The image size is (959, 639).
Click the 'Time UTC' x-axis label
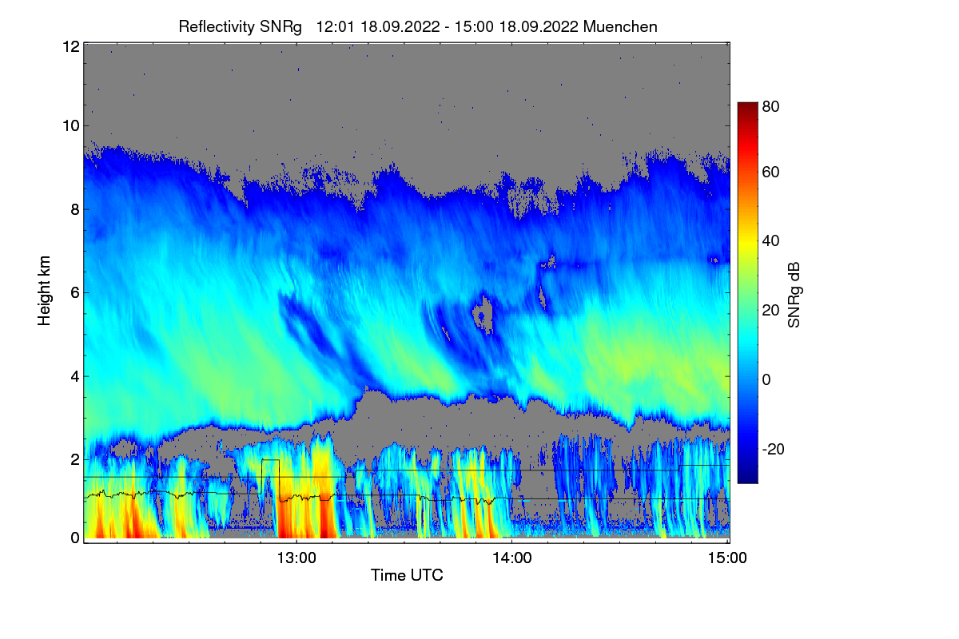coord(407,575)
